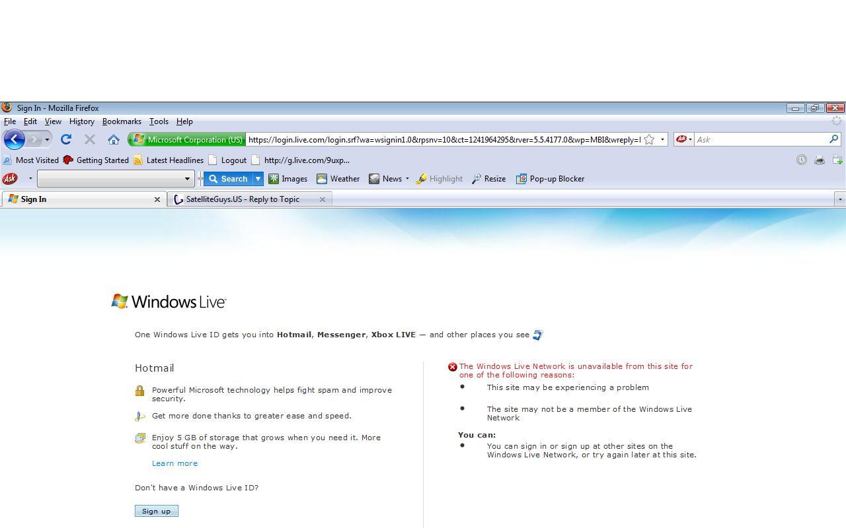
Task: Open the Ask search engine selector
Action: (x=683, y=139)
